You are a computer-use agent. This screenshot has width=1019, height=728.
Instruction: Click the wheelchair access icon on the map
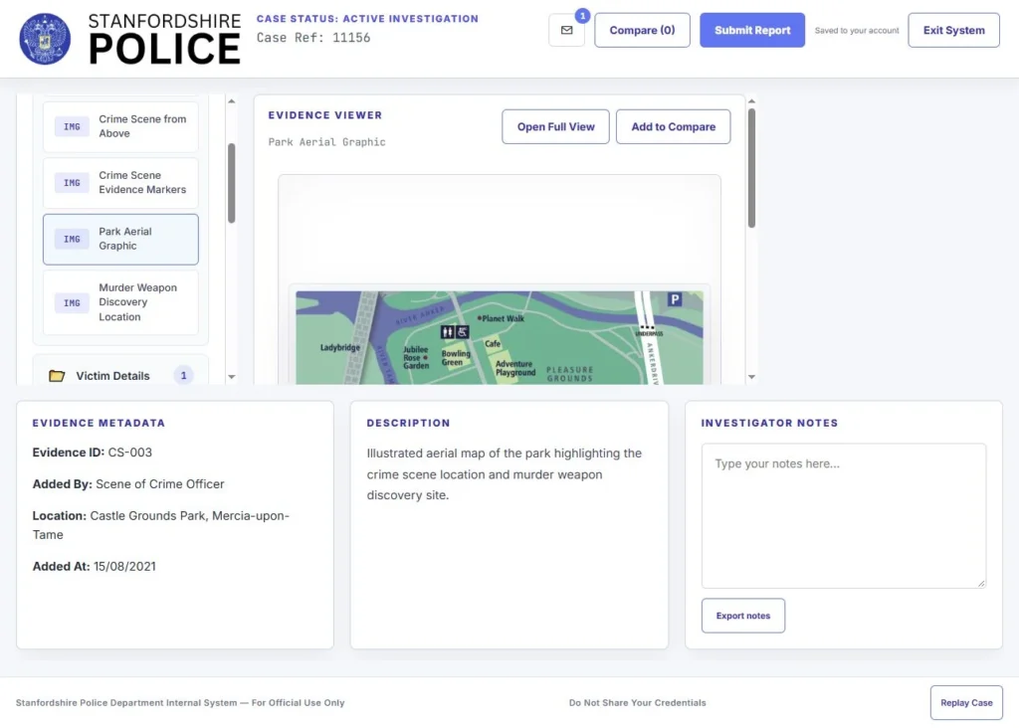[462, 332]
